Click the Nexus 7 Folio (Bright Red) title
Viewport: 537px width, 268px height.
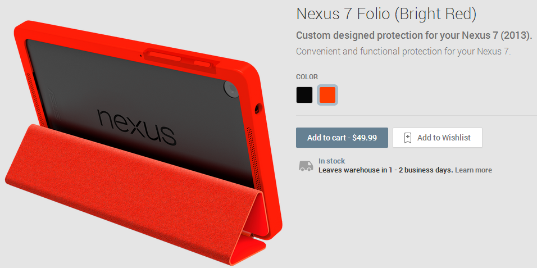pos(386,15)
